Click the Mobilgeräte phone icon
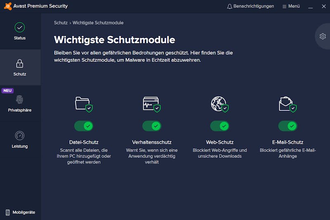330x220 pixels. click(7, 213)
